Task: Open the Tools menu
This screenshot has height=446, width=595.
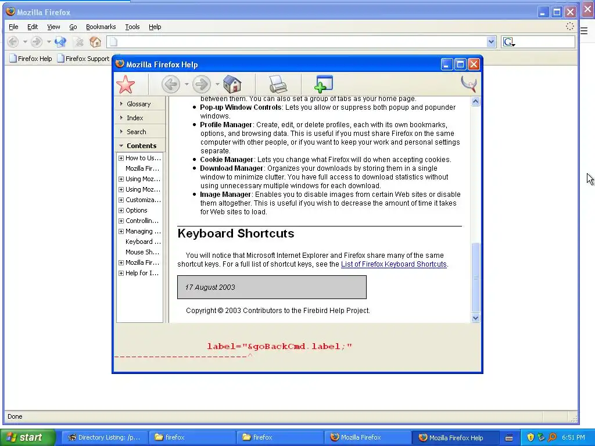Action: tap(132, 27)
